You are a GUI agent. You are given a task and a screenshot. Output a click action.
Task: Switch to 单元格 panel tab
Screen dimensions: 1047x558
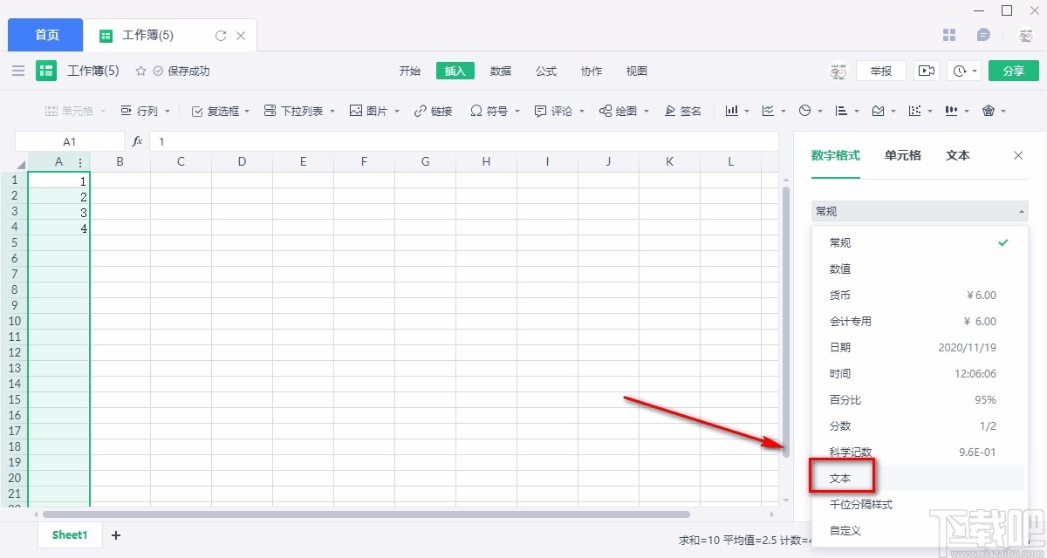[x=902, y=155]
